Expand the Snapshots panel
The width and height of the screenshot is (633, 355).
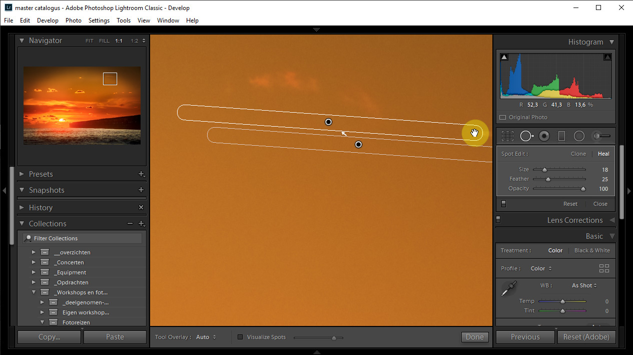(x=22, y=190)
